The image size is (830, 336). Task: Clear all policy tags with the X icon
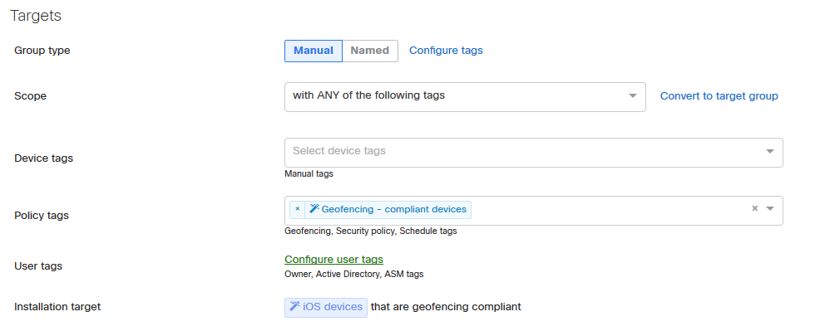click(x=755, y=208)
